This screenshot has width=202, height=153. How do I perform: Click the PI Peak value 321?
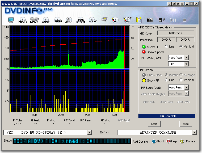pyautogui.click(x=35, y=124)
